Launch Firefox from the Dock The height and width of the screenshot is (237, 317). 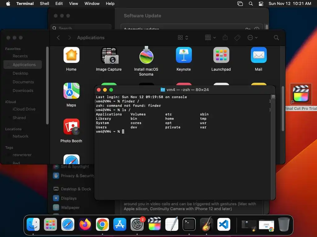tap(85, 224)
